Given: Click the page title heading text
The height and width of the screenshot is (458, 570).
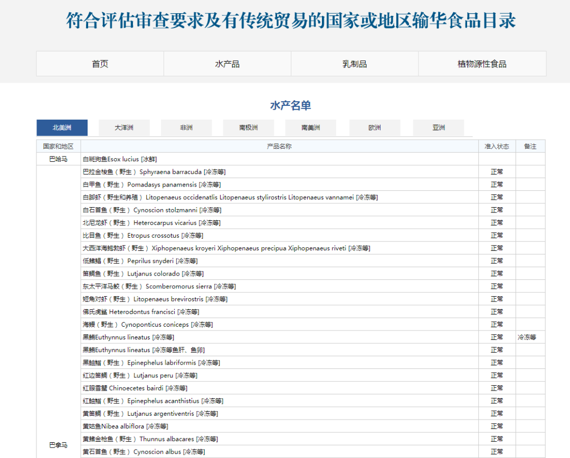Looking at the screenshot, I should 291,21.
